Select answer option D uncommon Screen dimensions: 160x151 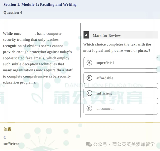click(121, 109)
